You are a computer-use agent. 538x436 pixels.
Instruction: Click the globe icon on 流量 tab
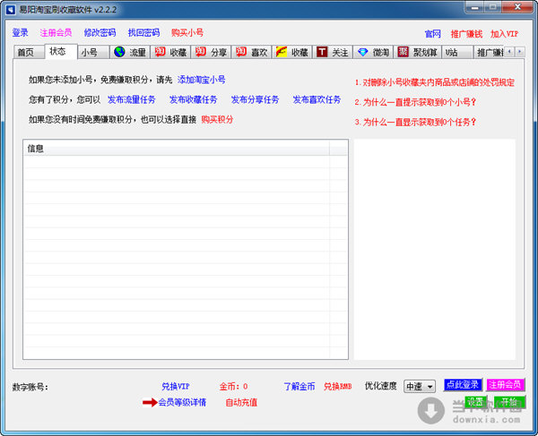[x=119, y=52]
